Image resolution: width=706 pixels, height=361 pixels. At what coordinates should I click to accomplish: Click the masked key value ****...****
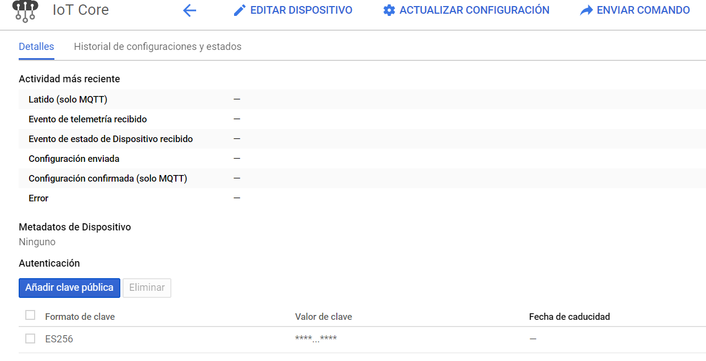(315, 339)
